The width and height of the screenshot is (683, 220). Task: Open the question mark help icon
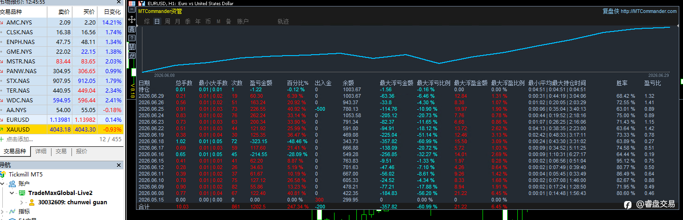[x=132, y=38]
